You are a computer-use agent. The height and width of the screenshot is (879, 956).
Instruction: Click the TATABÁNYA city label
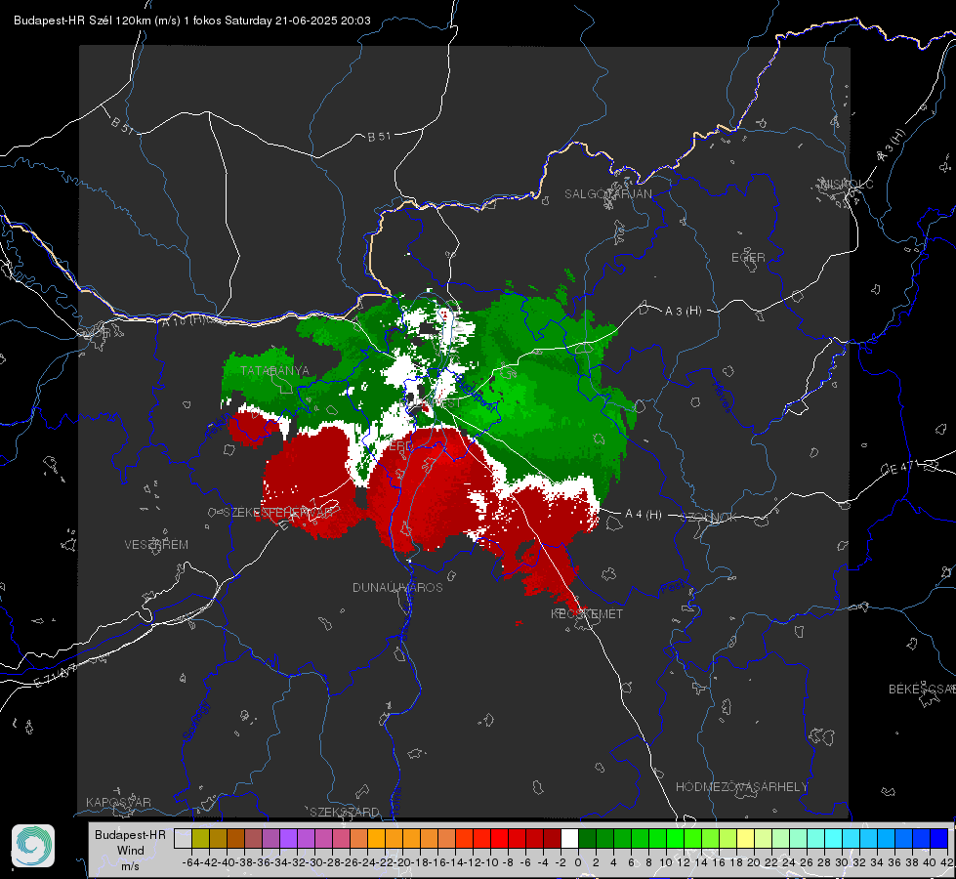coord(274,371)
